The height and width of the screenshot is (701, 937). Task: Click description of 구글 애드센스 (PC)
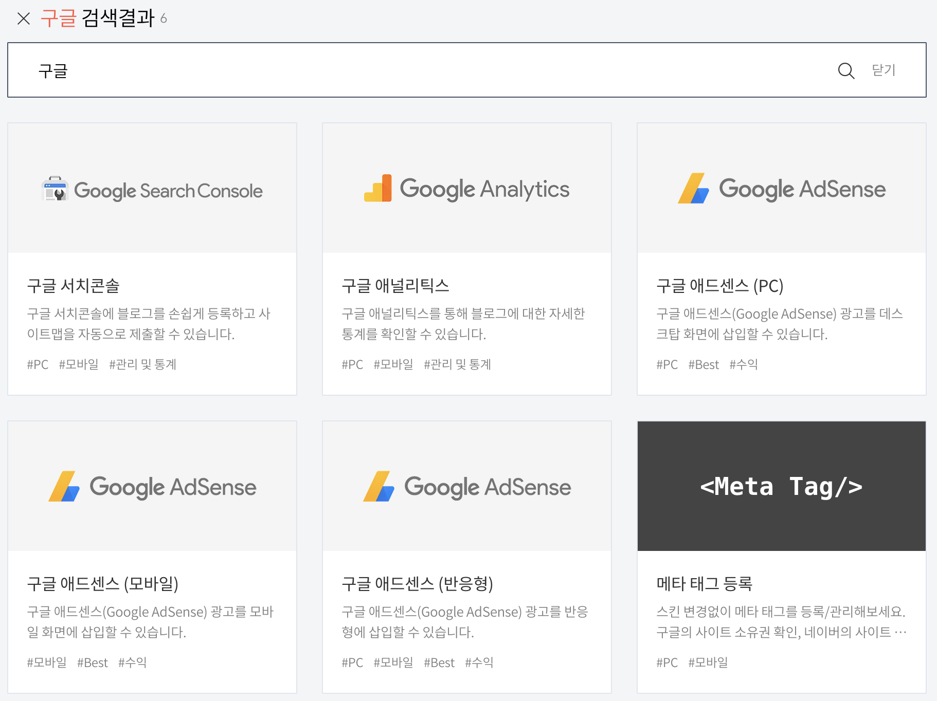tap(780, 324)
